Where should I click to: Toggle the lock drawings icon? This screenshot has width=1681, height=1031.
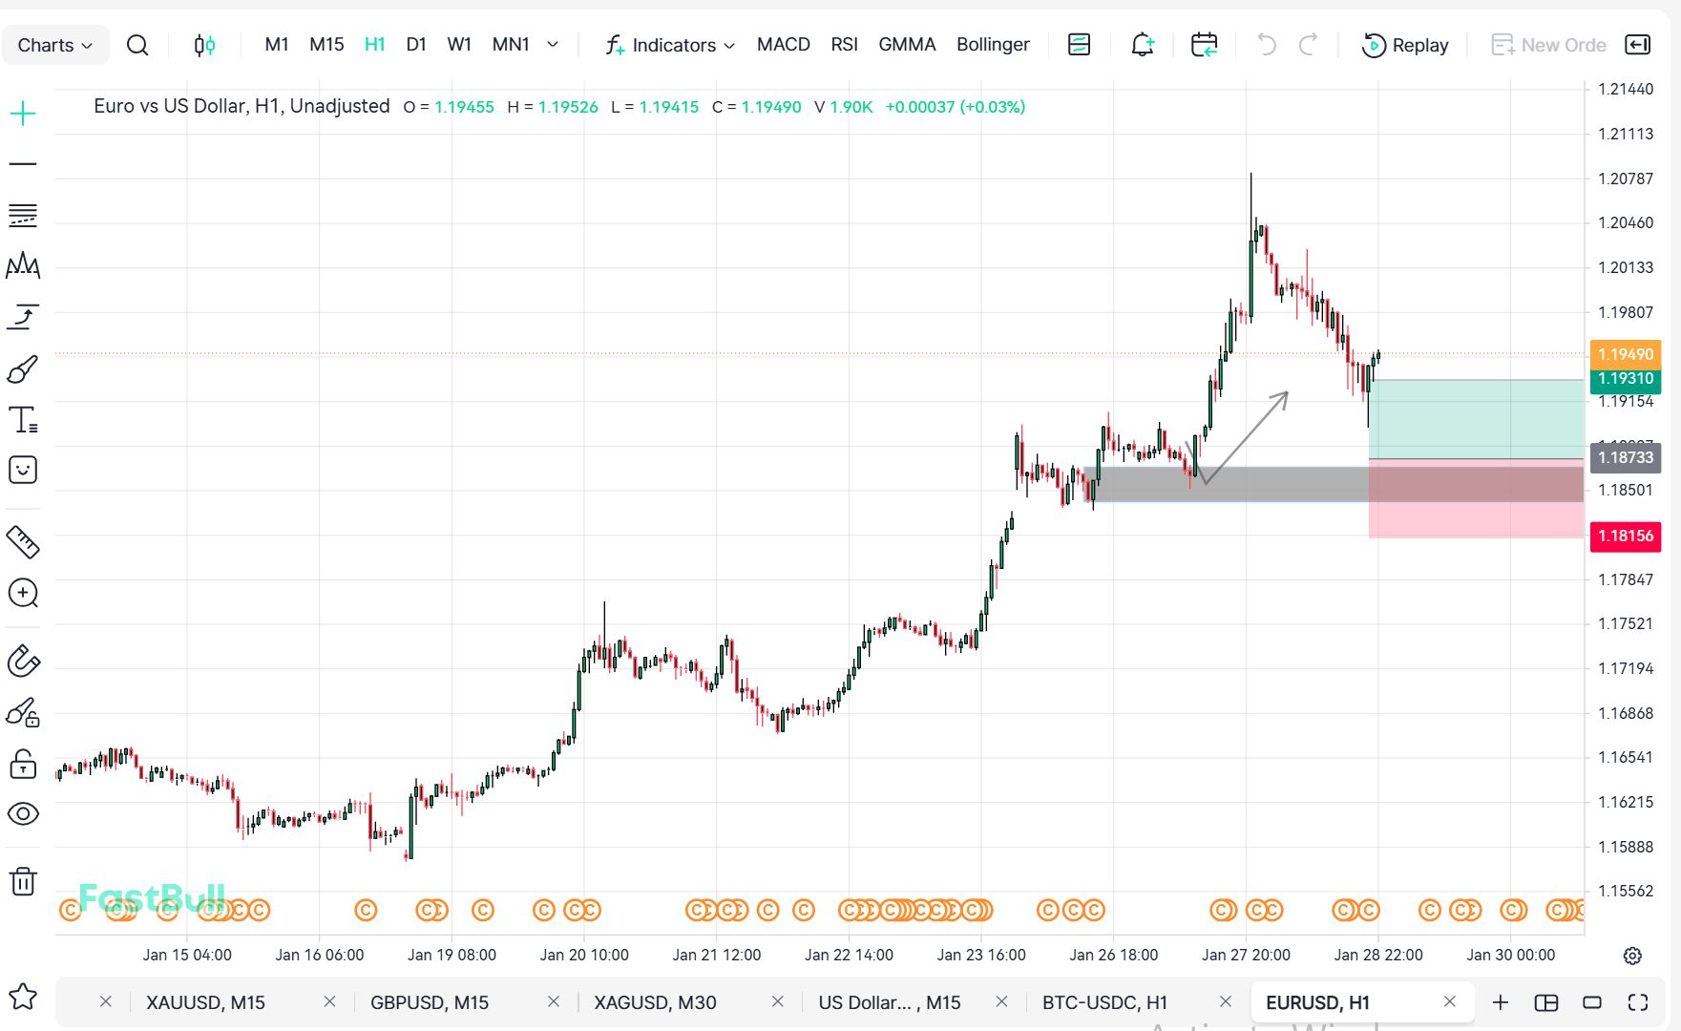23,764
